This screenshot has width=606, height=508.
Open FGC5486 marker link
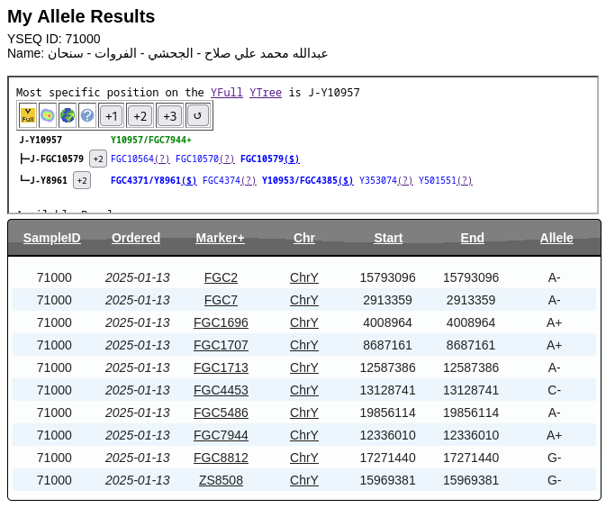point(221,413)
